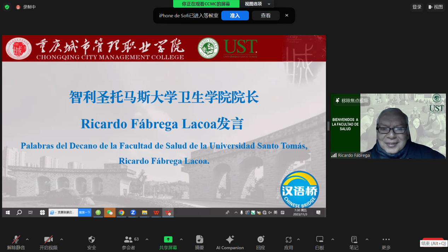Launch AI Companion

[230, 240]
